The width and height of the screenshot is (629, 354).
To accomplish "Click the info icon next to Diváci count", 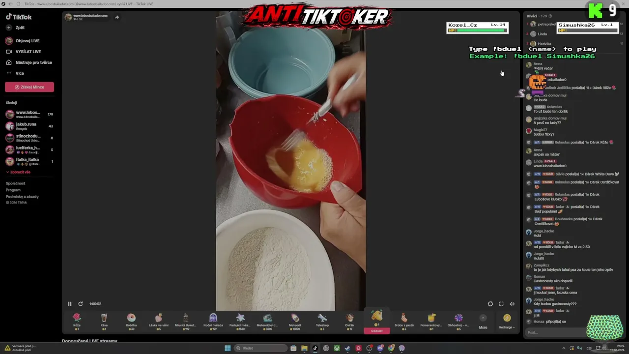I will (x=550, y=16).
